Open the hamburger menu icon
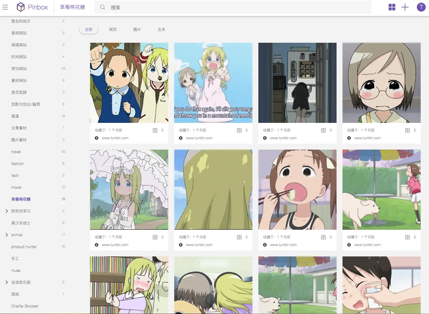This screenshot has width=429, height=314. pos(5,7)
